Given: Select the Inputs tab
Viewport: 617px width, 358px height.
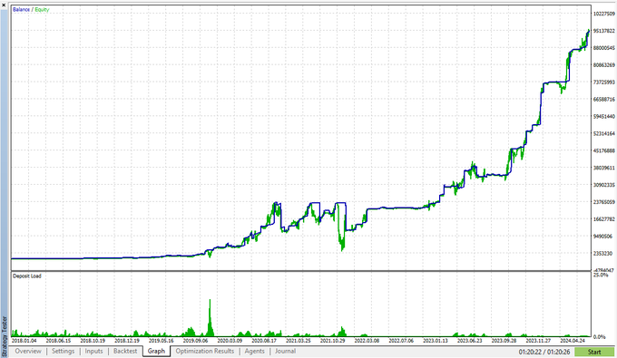Looking at the screenshot, I should point(93,351).
